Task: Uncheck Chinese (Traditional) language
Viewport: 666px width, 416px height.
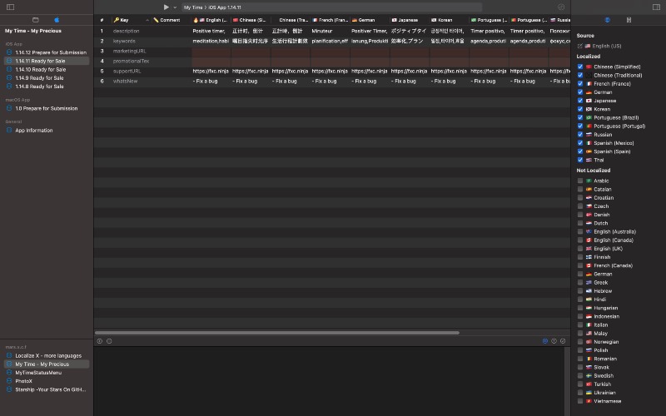Action: [x=580, y=75]
